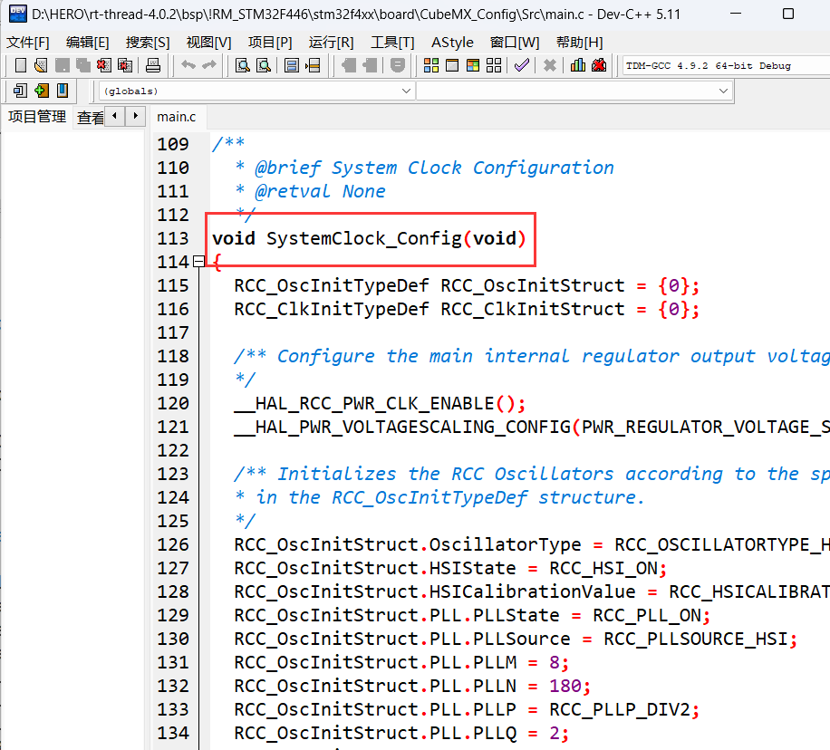Click the Redo arrow icon
830x750 pixels.
209,65
